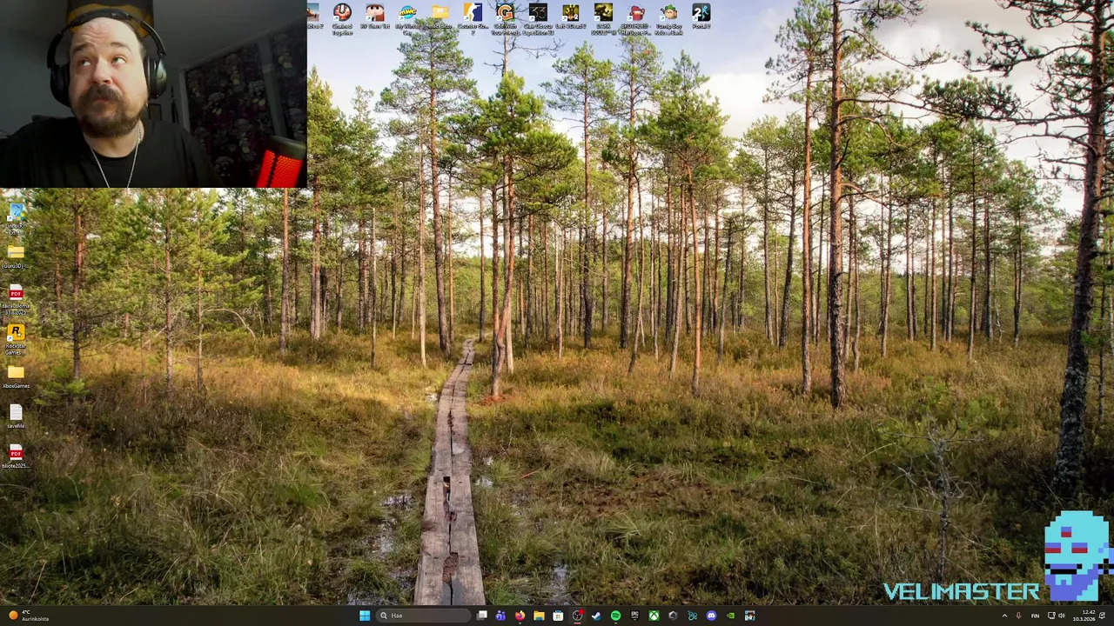The height and width of the screenshot is (626, 1114).
Task: Open Discord from the taskbar
Action: [711, 616]
